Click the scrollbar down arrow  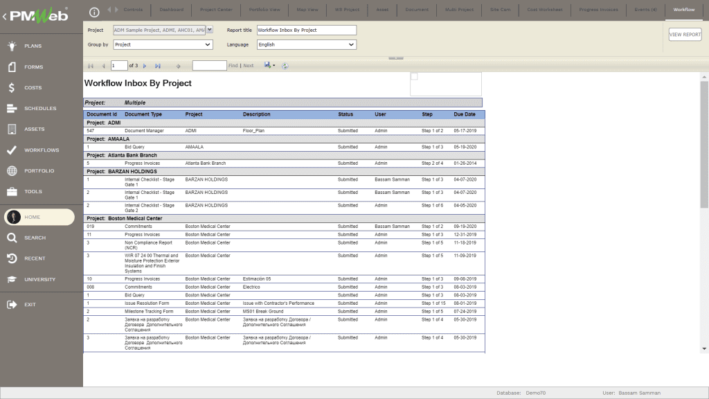(x=704, y=349)
